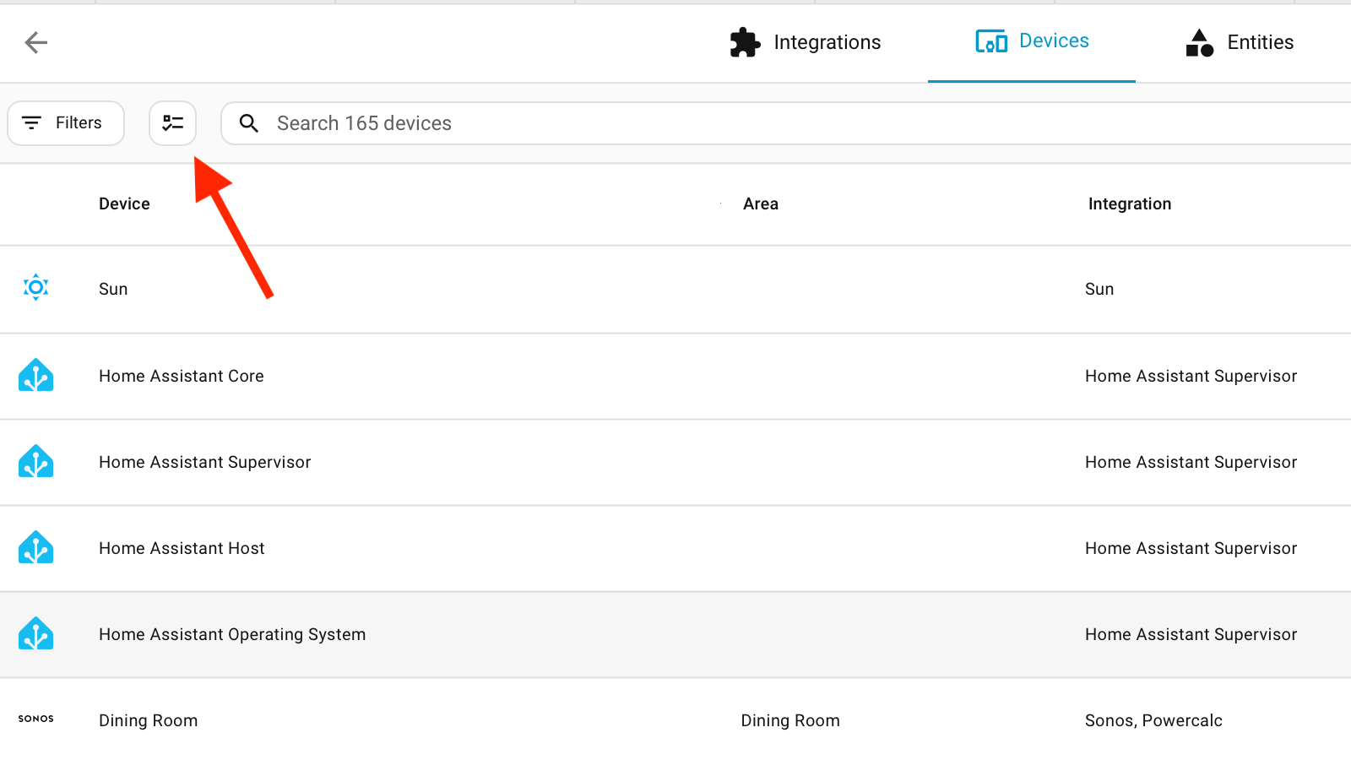Sort by the Device column header
The height and width of the screenshot is (760, 1351).
124,204
